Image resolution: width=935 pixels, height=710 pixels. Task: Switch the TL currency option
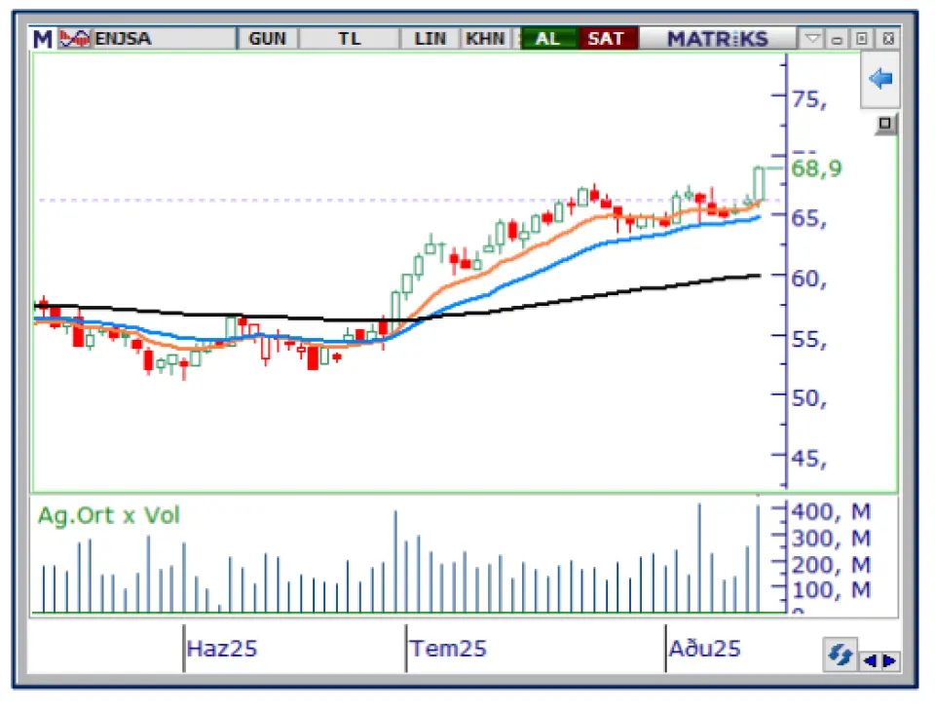tap(350, 39)
